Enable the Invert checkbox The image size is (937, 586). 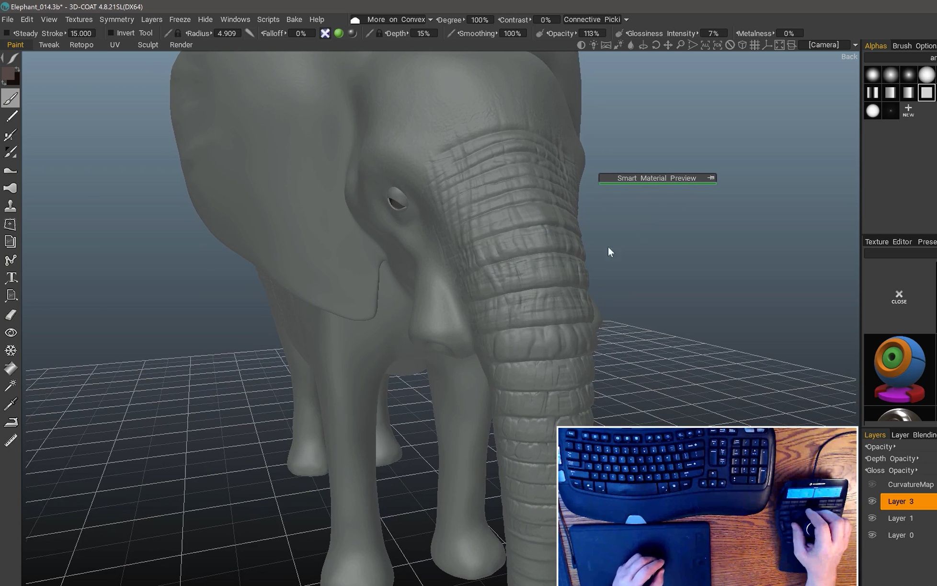tap(111, 33)
